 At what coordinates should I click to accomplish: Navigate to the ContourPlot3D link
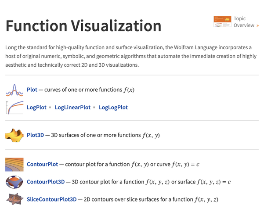[46, 182]
